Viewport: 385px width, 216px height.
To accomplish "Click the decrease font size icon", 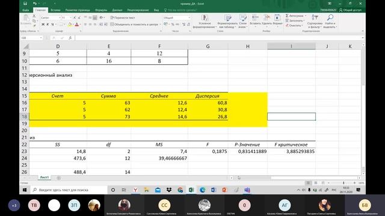I will click(79, 17).
